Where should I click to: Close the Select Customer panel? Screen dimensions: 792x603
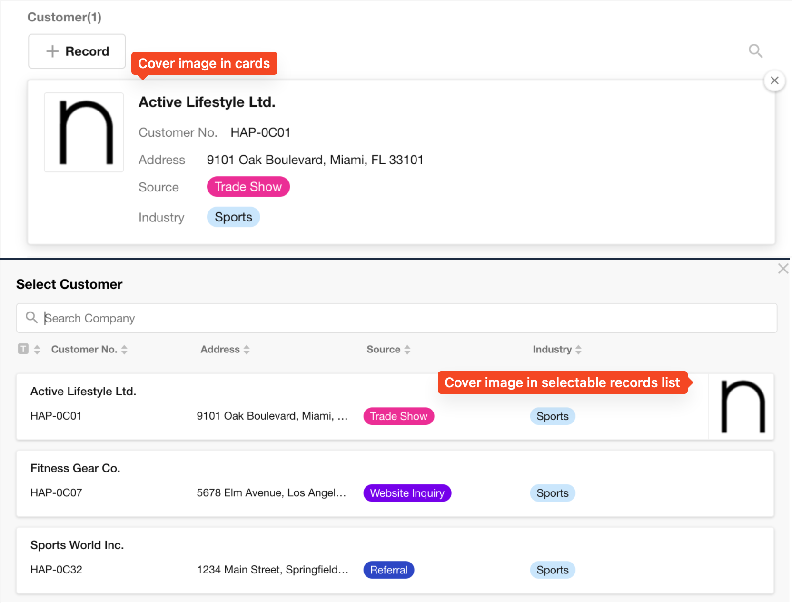[x=783, y=269]
